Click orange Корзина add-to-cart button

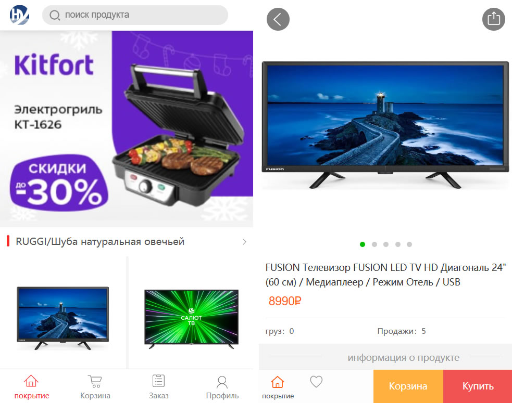click(x=408, y=386)
